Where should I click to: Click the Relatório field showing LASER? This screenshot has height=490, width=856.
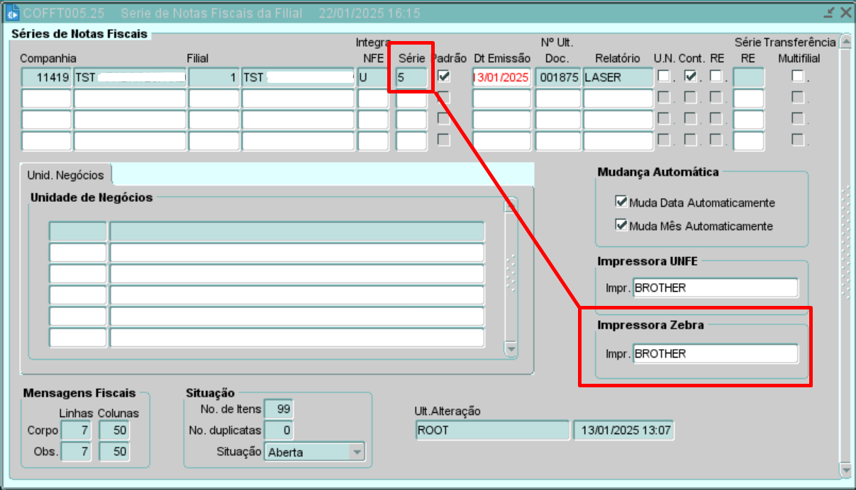pos(617,77)
